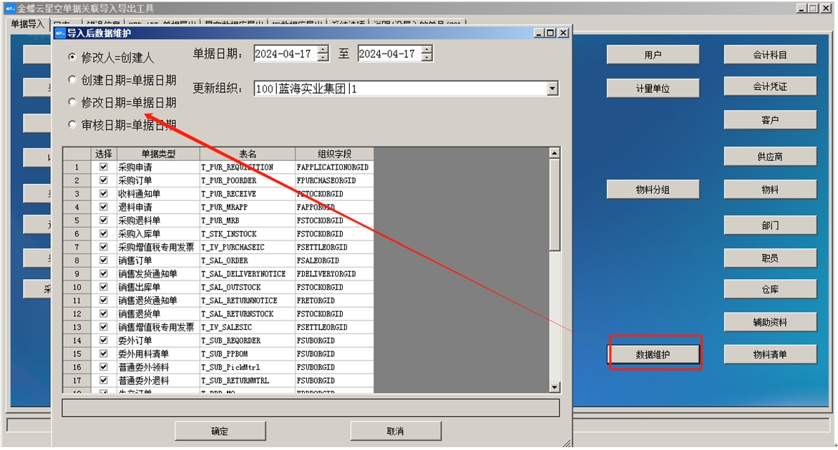Click the 取消 button
Screen dimensions: 838x450
click(x=396, y=431)
